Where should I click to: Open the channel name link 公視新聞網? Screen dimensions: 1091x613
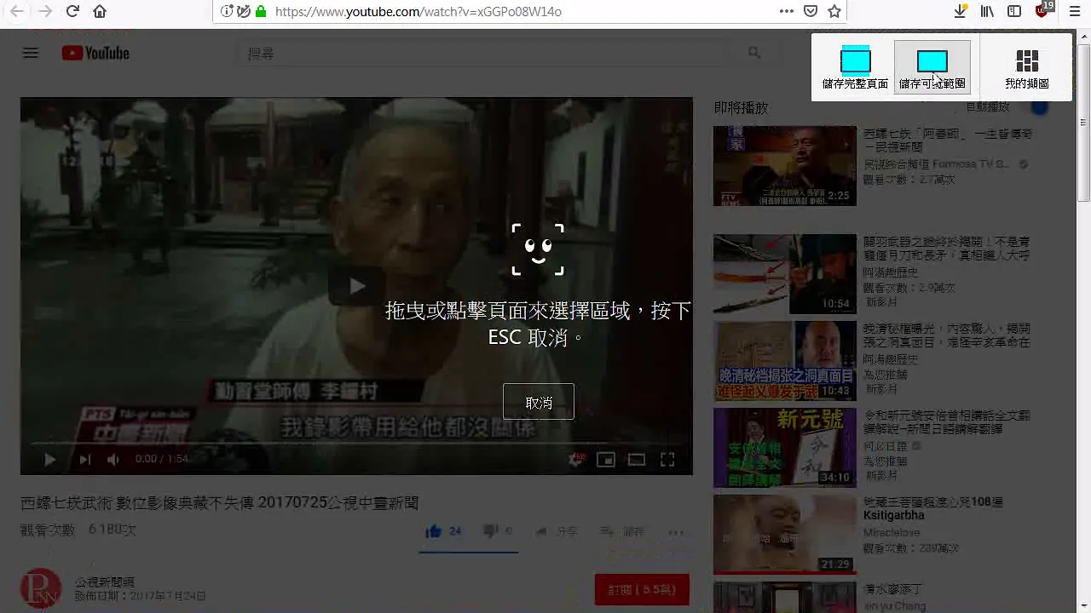pyautogui.click(x=105, y=582)
